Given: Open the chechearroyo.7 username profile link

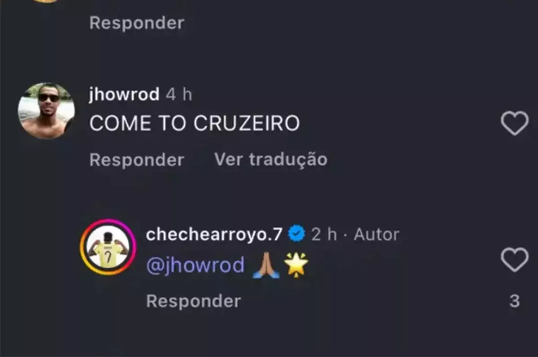Looking at the screenshot, I should tap(215, 234).
